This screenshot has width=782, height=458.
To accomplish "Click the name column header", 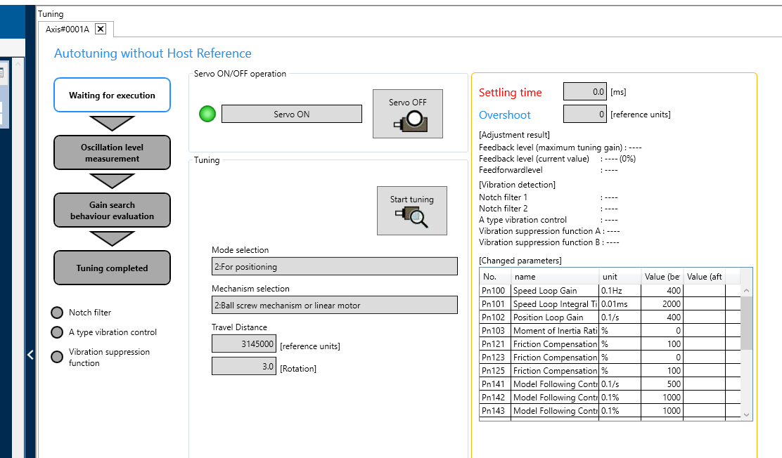I will 555,277.
